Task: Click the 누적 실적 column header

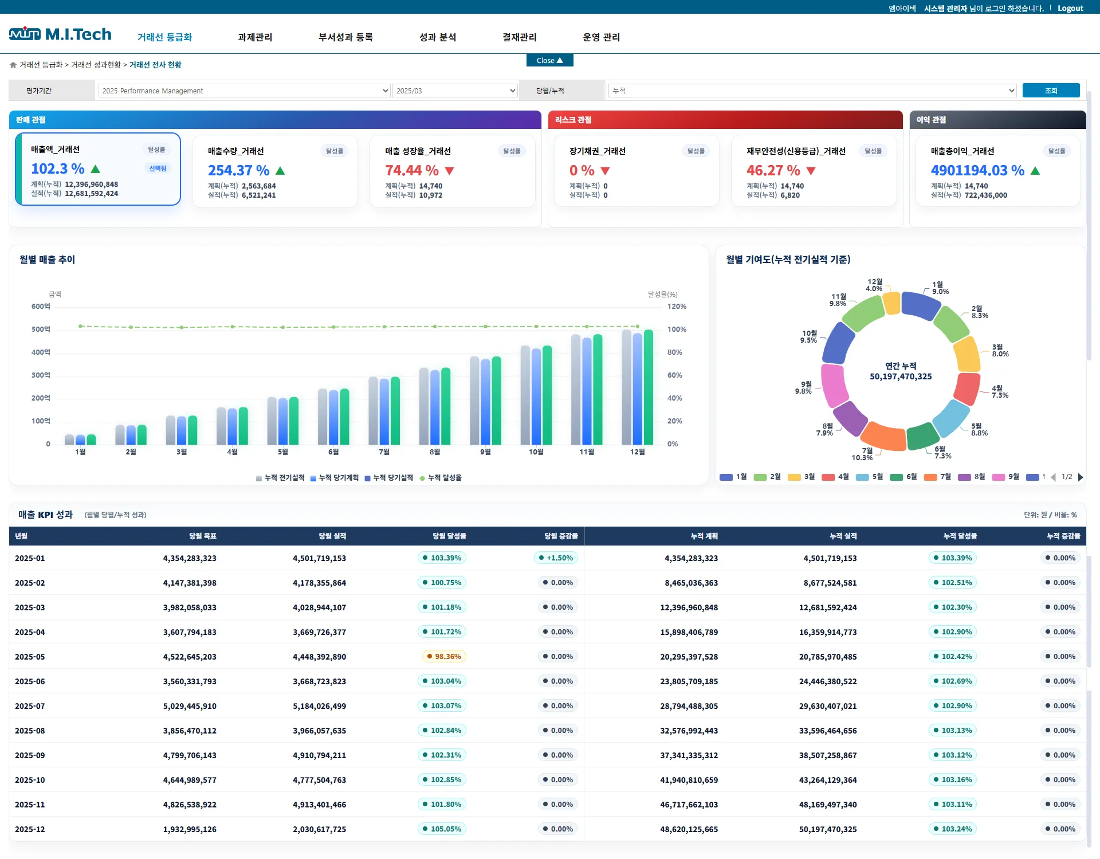Action: coord(843,536)
